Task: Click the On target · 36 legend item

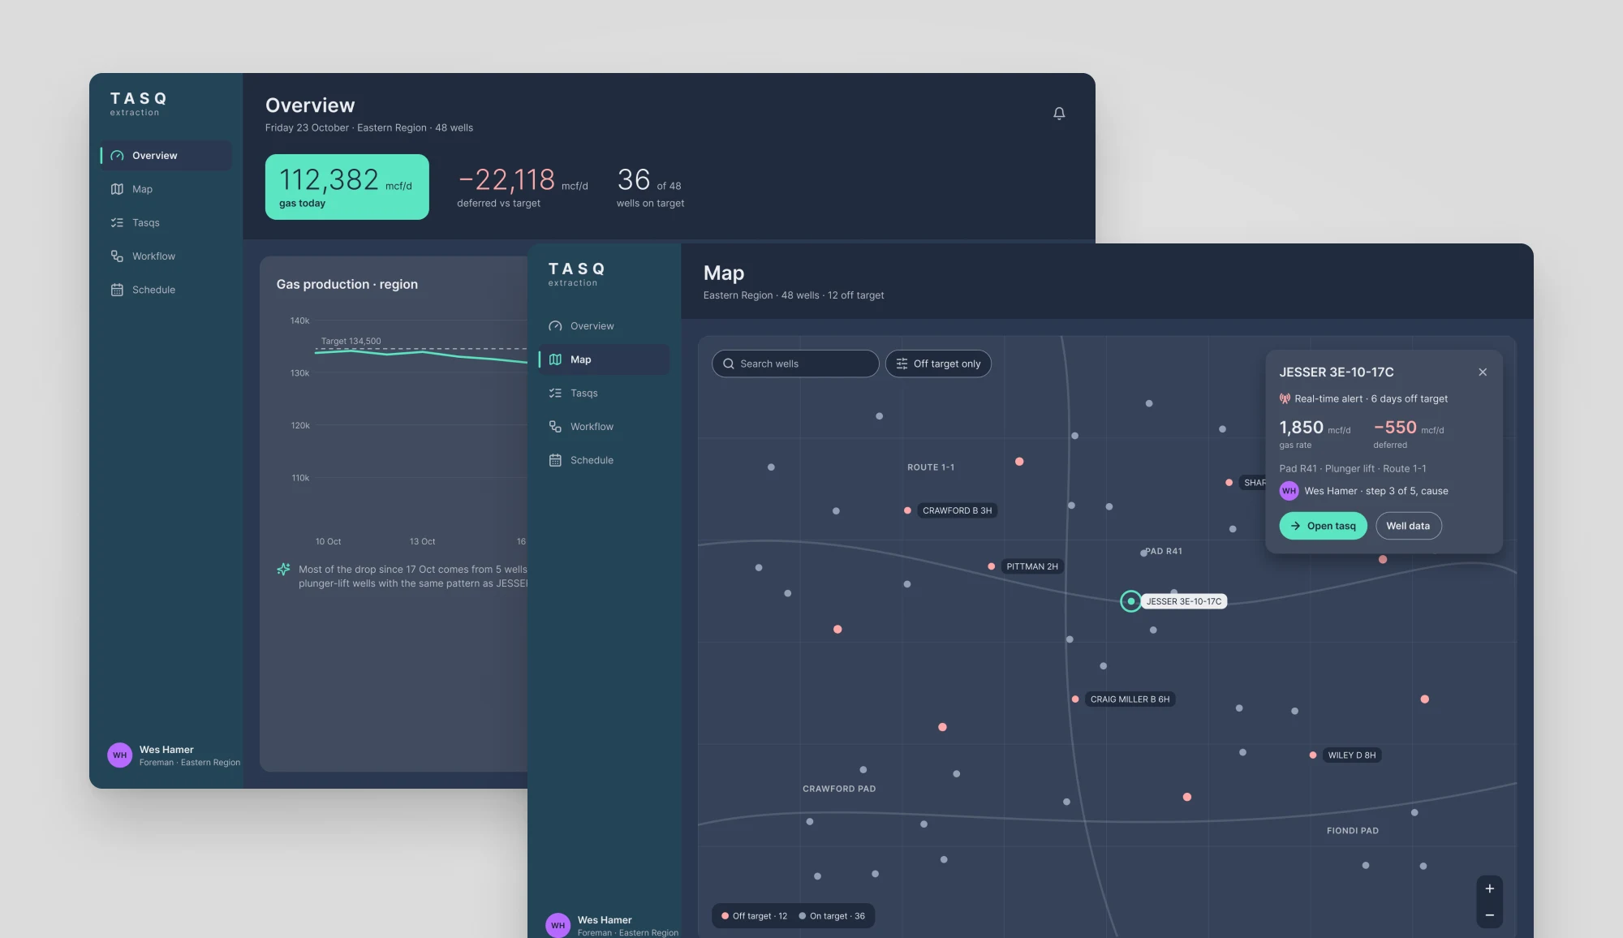Action: (832, 916)
